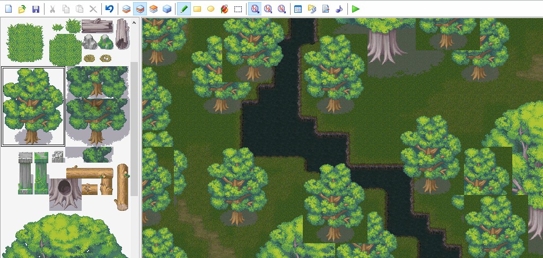This screenshot has height=258, width=543.
Task: Click the tileset palette vertical scrollbar thumb
Action: 134,129
